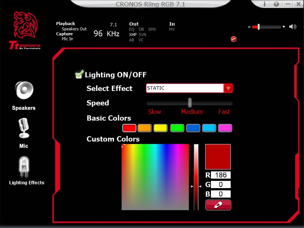Select the orange basic color swatch
304x228 pixels.
click(x=144, y=128)
